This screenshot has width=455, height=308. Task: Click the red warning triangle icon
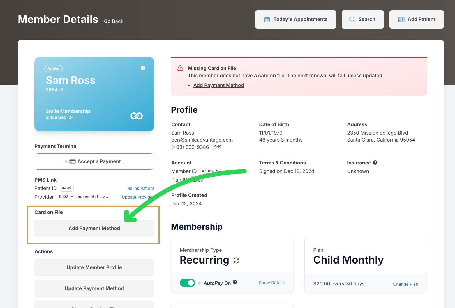pyautogui.click(x=180, y=68)
